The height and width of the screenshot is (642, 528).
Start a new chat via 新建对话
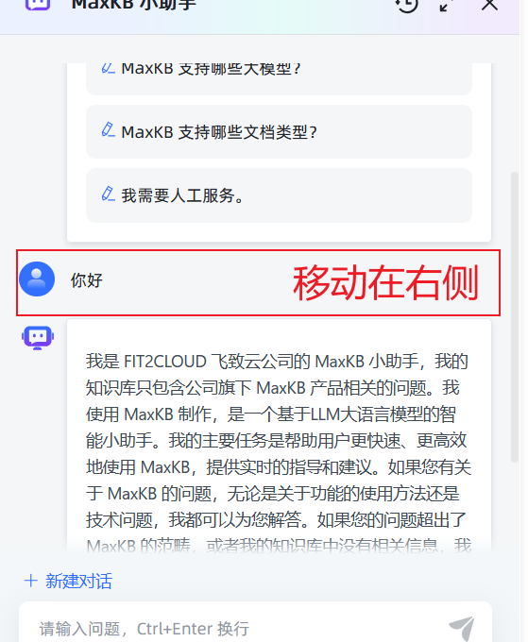pyautogui.click(x=78, y=581)
